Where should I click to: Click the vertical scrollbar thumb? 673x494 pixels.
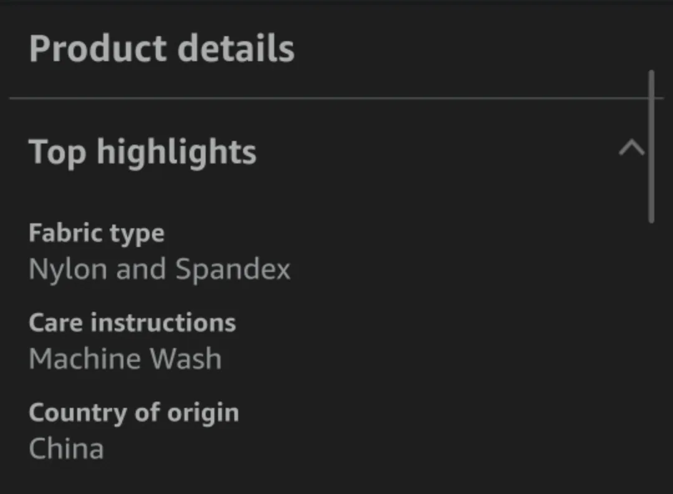[x=651, y=147]
